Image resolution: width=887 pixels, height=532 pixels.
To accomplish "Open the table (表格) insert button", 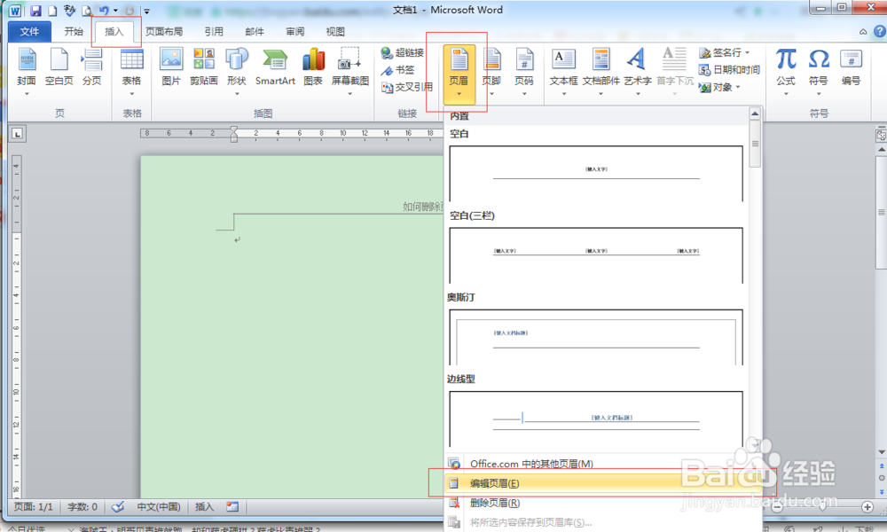I will tap(132, 71).
